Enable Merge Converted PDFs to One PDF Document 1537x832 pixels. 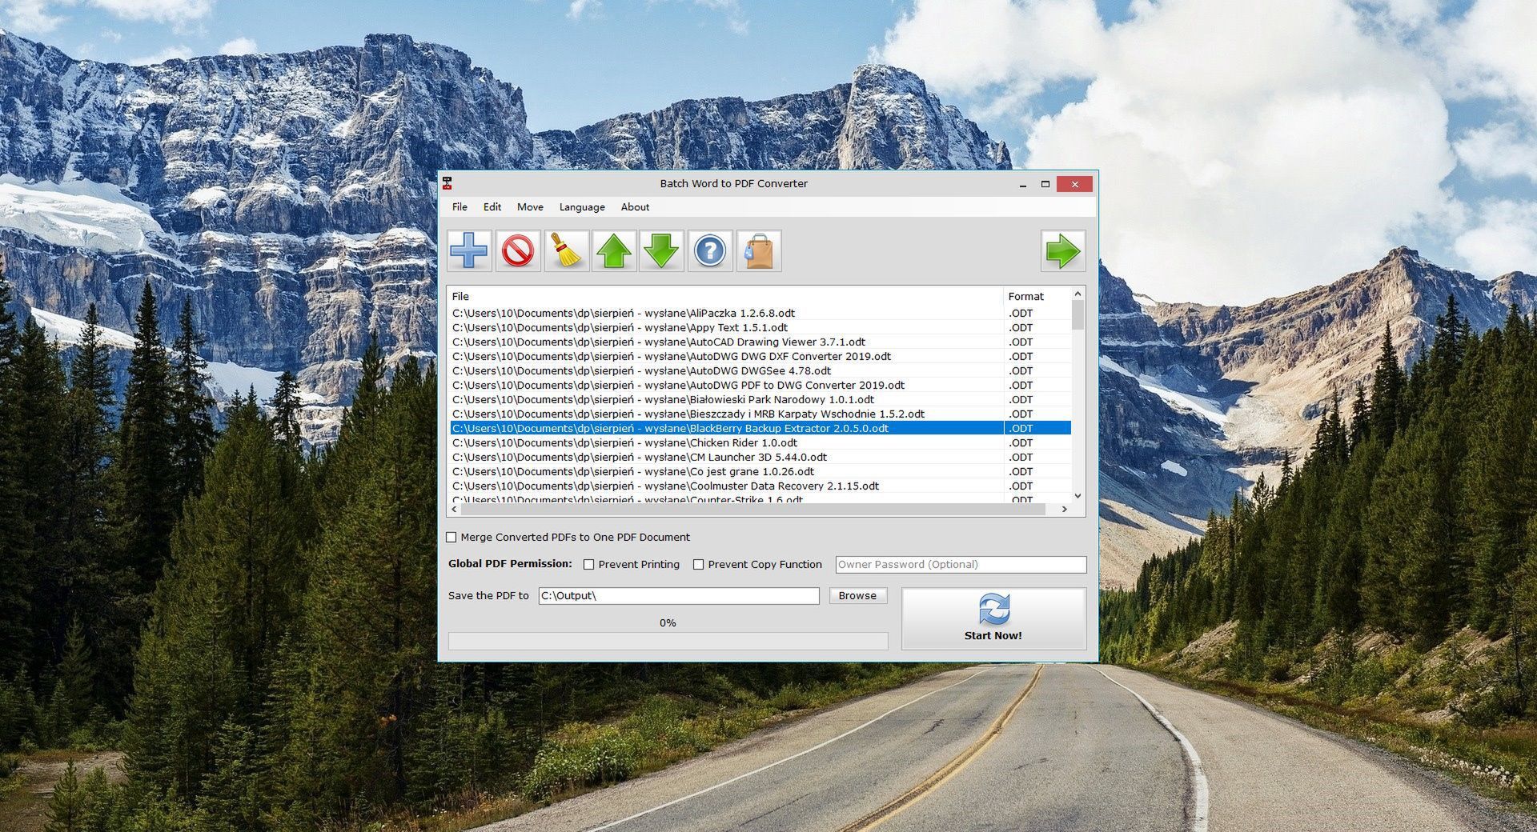point(451,537)
